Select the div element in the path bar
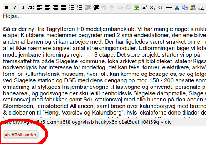 coord(168,122)
